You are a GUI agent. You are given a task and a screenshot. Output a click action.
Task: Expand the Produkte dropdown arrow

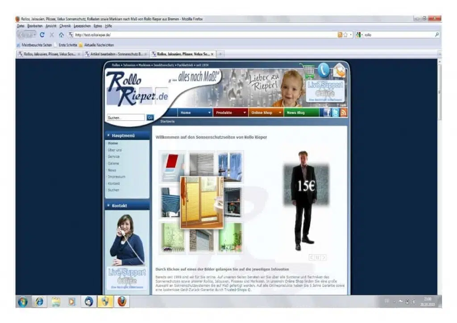(x=245, y=113)
